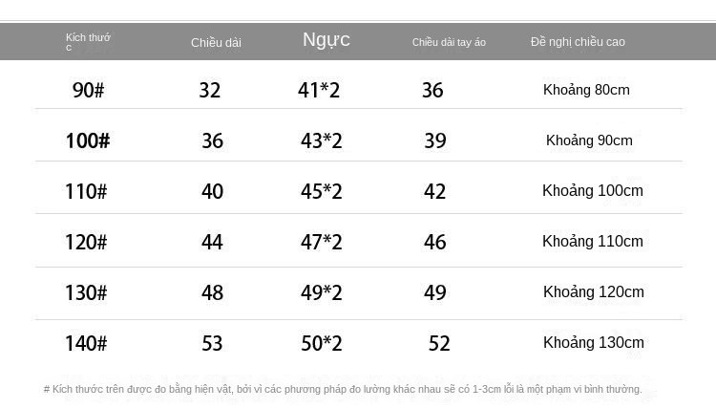The height and width of the screenshot is (409, 716).
Task: Select the 110# size row label
Action: (x=86, y=191)
